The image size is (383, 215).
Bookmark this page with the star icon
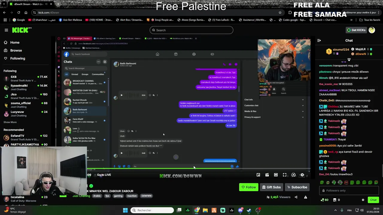click(280, 13)
